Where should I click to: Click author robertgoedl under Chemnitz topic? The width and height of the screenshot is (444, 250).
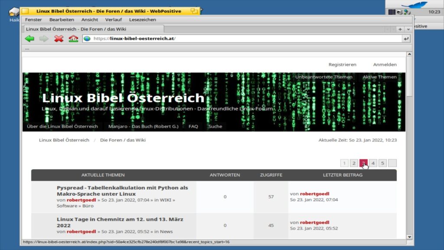tap(81, 232)
